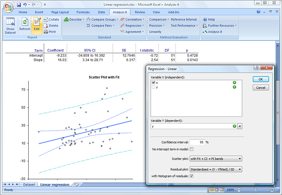Select Dataset sheet tab
Viewport: 282px width, 195px height.
29,185
